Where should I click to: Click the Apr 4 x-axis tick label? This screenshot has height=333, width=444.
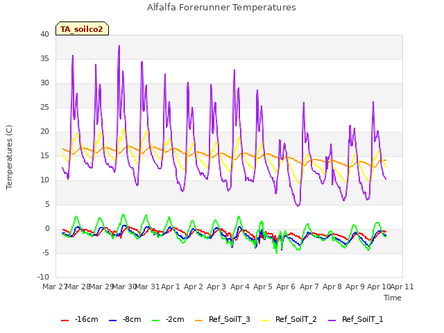pos(240,287)
